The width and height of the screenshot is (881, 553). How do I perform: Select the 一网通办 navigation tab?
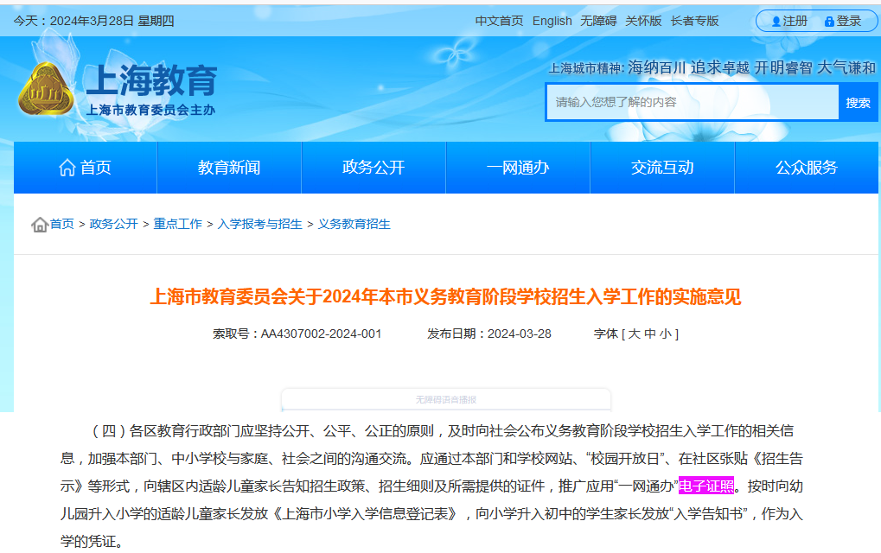point(518,168)
